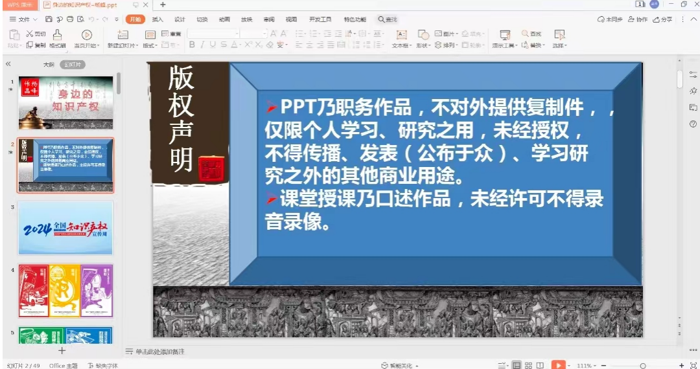700x369 pixels.
Task: Toggle Underline formatting
Action: pyautogui.click(x=213, y=45)
